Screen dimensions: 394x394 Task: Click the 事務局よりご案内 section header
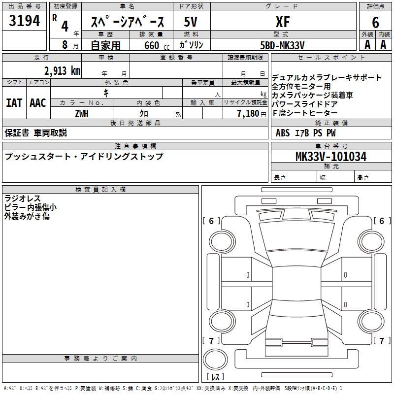tap(100, 359)
